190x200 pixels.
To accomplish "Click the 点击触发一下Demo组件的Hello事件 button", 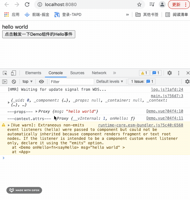I will (39, 34).
